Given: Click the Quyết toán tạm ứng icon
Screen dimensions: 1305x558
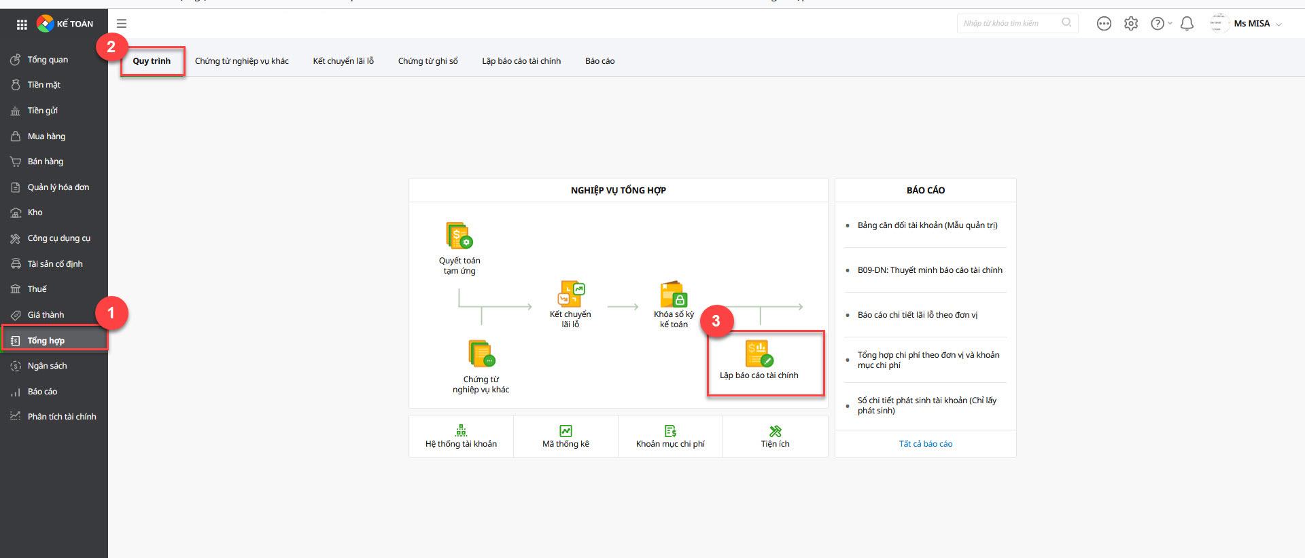Looking at the screenshot, I should point(459,236).
